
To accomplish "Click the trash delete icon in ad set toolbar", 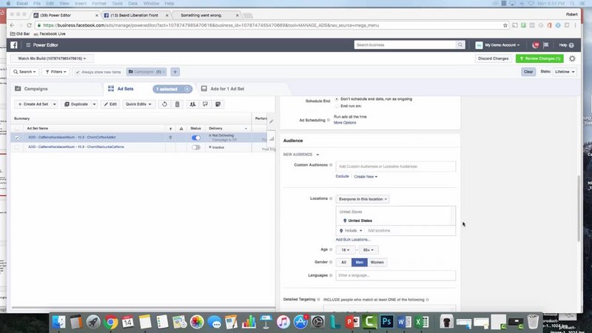I will click(177, 104).
